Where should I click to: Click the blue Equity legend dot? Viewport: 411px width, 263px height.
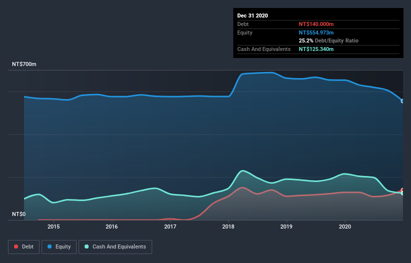click(50, 246)
